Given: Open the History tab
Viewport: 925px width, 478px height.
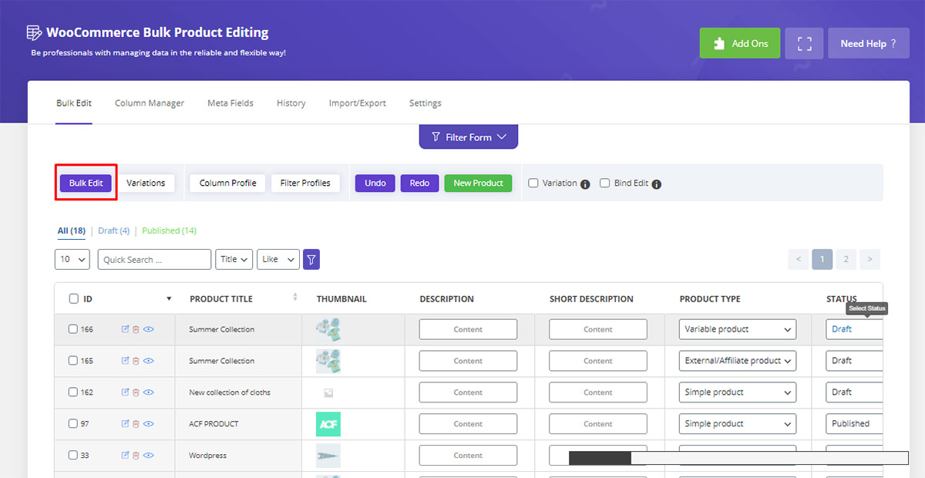Looking at the screenshot, I should click(291, 103).
